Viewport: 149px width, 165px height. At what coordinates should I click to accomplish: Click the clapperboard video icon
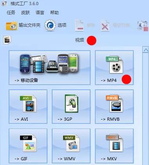7,40
